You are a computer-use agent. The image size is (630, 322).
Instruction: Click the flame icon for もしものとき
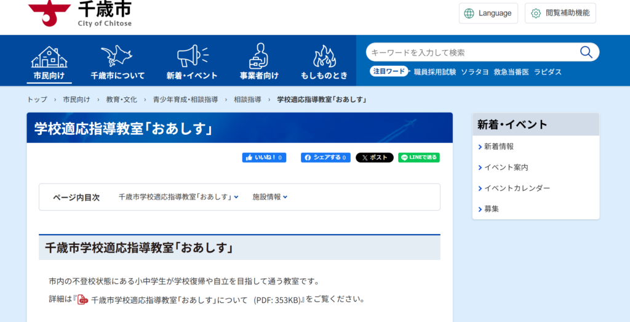324,57
